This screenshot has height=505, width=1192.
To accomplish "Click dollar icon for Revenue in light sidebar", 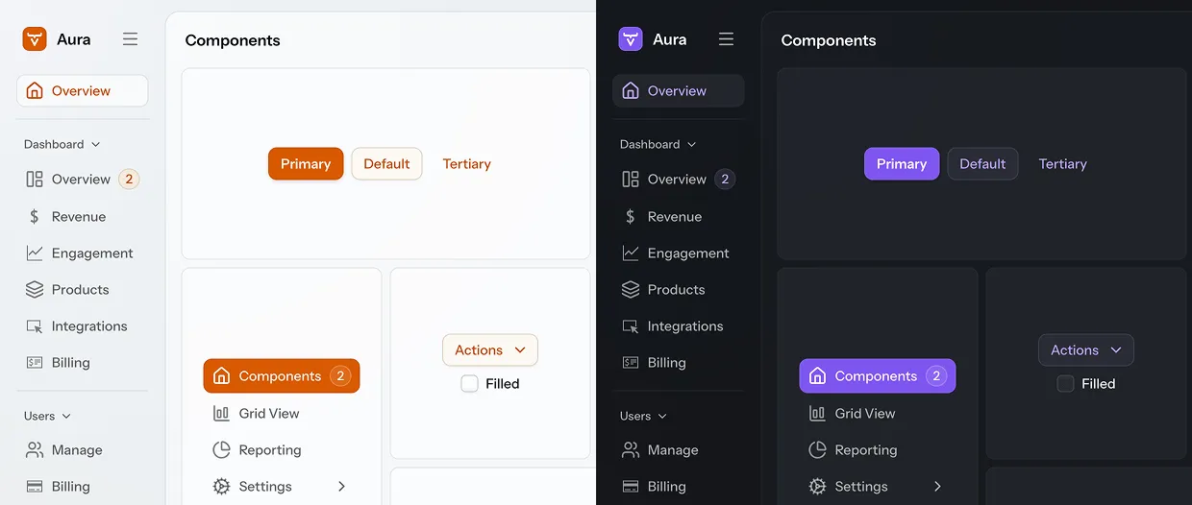I will (35, 217).
